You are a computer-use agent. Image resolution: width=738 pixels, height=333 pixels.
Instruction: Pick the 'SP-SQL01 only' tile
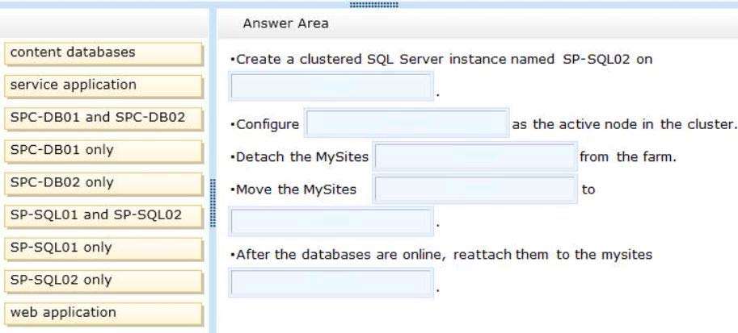[103, 249]
